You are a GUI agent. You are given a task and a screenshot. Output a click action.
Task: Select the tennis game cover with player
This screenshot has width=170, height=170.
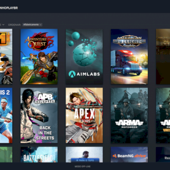(x=6, y=115)
